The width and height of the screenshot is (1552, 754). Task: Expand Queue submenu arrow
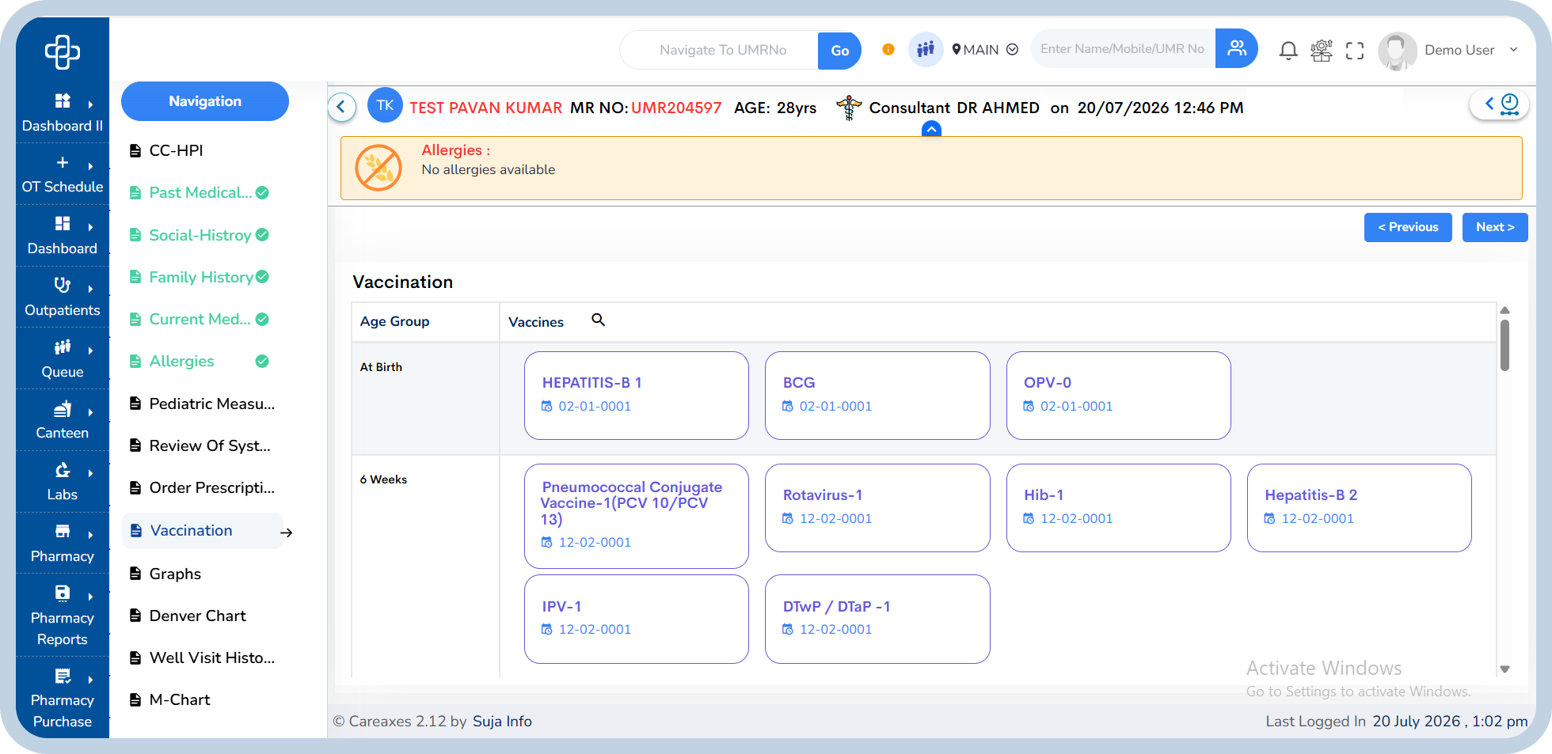click(90, 350)
